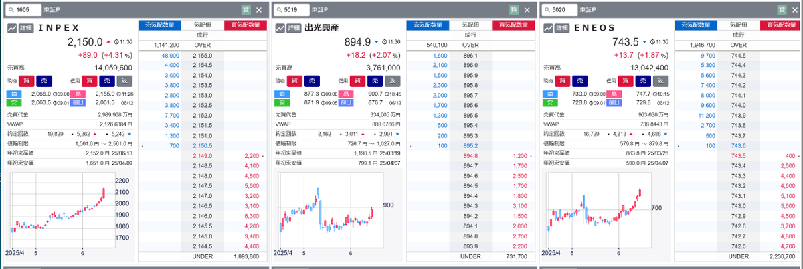
Task: Click bid price 742.6 in ENEOS board
Action: (x=739, y=246)
